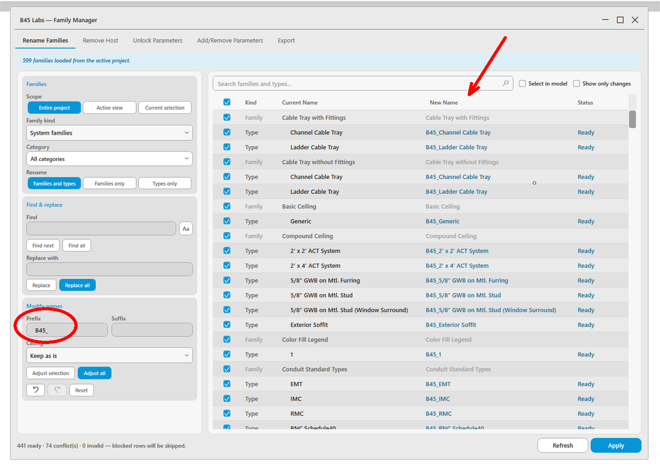
Task: Click the B45_5/8" GWB on Mtl. Stud (Window Surround) cell
Action: 491,310
